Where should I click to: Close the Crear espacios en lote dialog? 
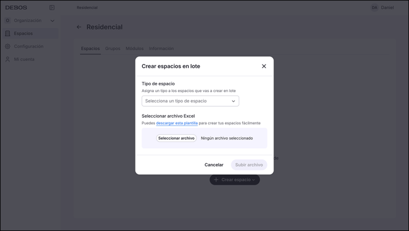[264, 66]
